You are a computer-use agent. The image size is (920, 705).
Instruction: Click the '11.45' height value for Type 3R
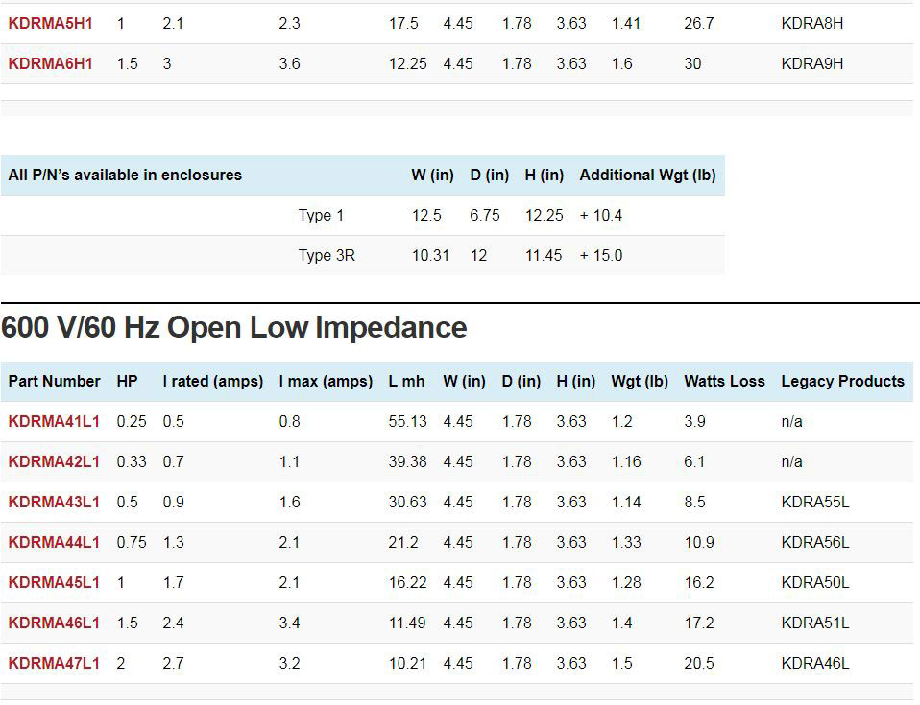544,255
